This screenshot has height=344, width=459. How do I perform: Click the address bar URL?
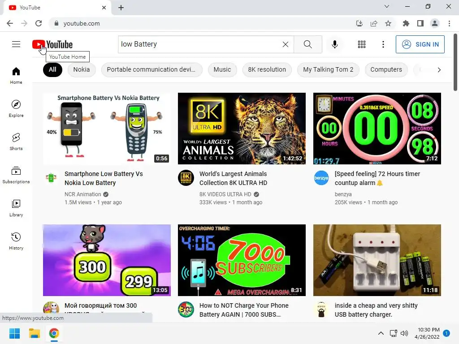coord(82,23)
